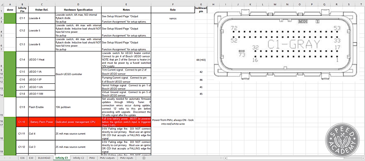This screenshot has width=365, height=161.
Task: Click the horizontal scrollbar track
Action: 294,158
